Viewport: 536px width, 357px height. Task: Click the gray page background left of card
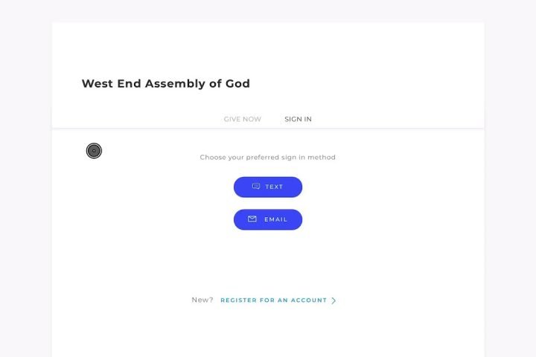click(25, 186)
